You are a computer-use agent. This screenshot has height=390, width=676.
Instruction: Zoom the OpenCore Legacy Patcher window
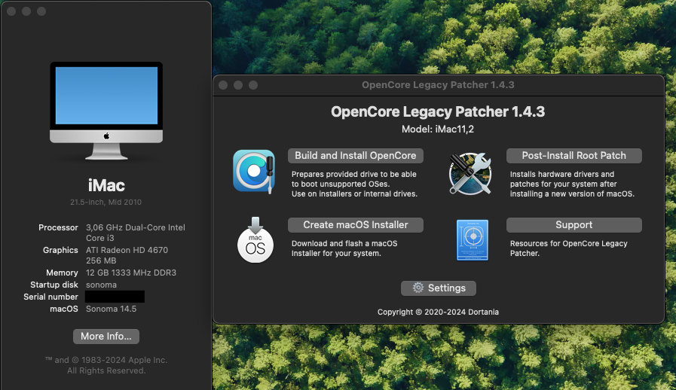pos(253,85)
